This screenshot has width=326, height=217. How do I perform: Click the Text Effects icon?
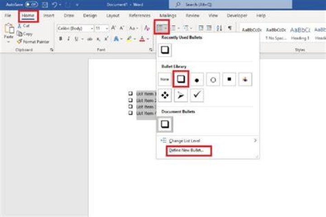(116, 38)
